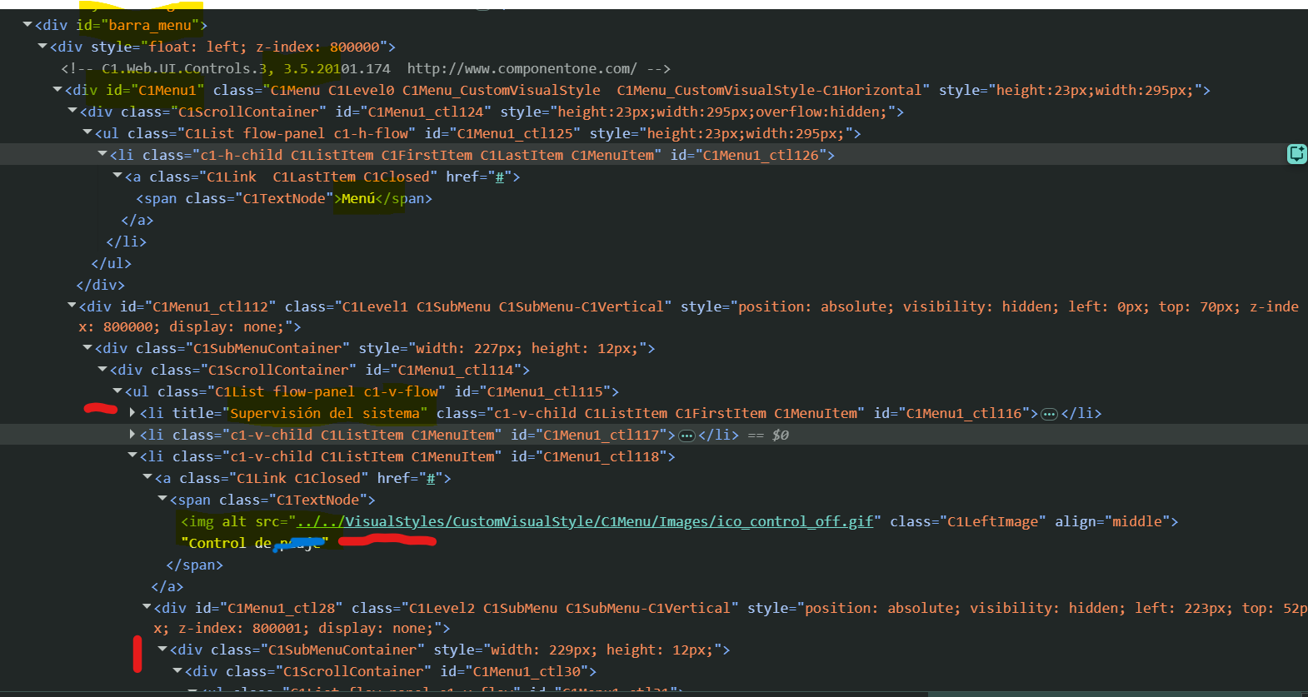Screen dimensions: 1308x697
Task: Select the C1.Web.UI.Controls comment line
Action: pos(366,68)
